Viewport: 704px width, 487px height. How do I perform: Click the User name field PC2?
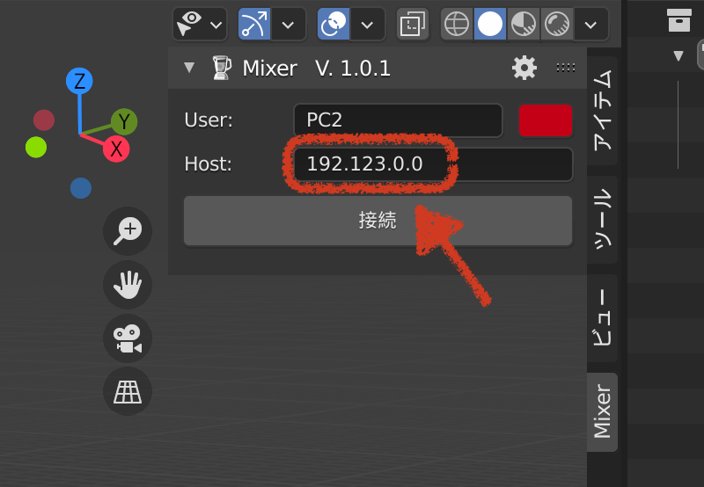click(x=398, y=120)
